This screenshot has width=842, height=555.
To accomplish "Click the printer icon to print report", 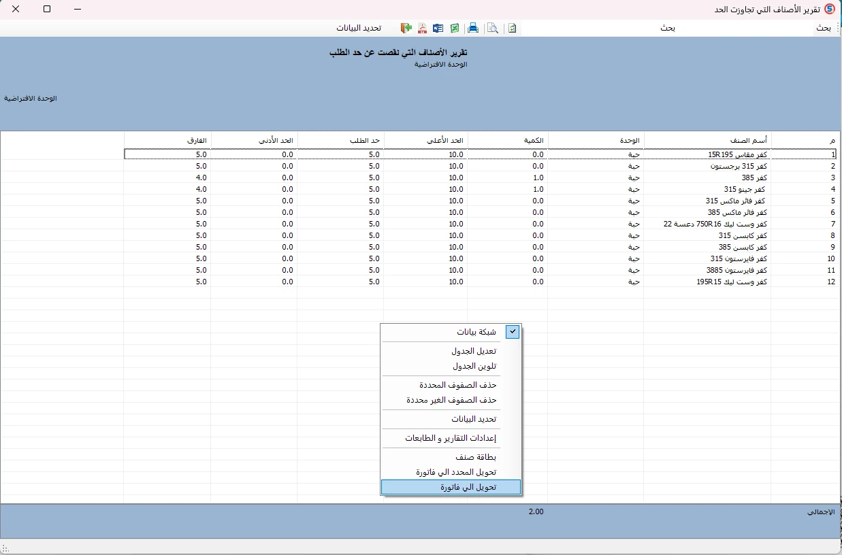I will coord(472,28).
